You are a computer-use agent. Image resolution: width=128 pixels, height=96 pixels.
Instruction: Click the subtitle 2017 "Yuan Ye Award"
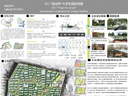tap(64, 8)
